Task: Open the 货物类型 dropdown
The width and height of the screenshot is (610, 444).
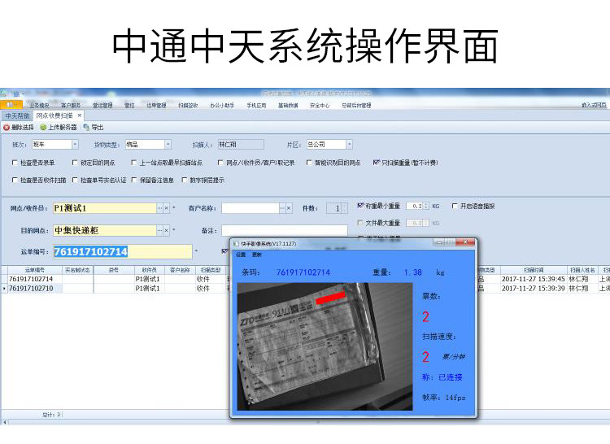Action: tap(168, 145)
